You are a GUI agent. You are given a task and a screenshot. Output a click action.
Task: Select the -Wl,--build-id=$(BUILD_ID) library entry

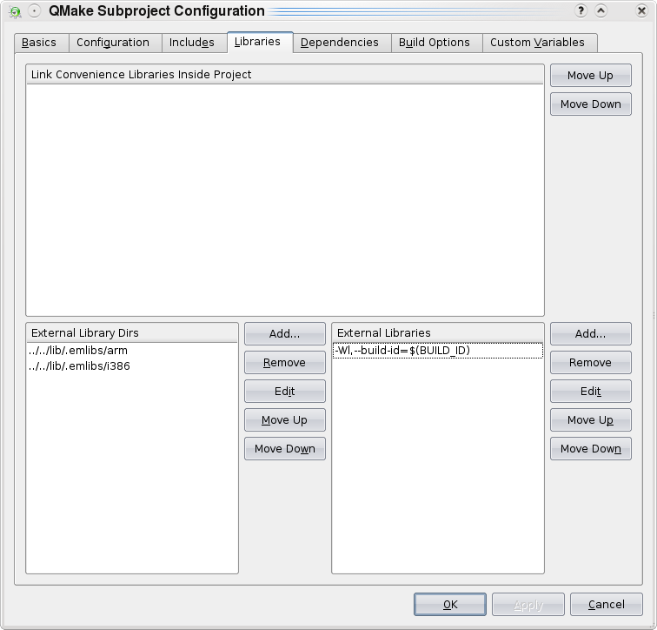[401, 351]
